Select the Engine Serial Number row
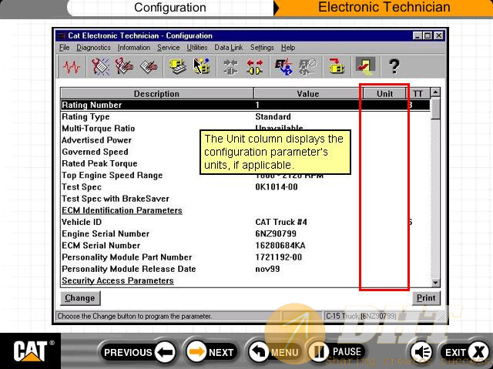Viewport: 493px width, 369px height. pyautogui.click(x=245, y=233)
